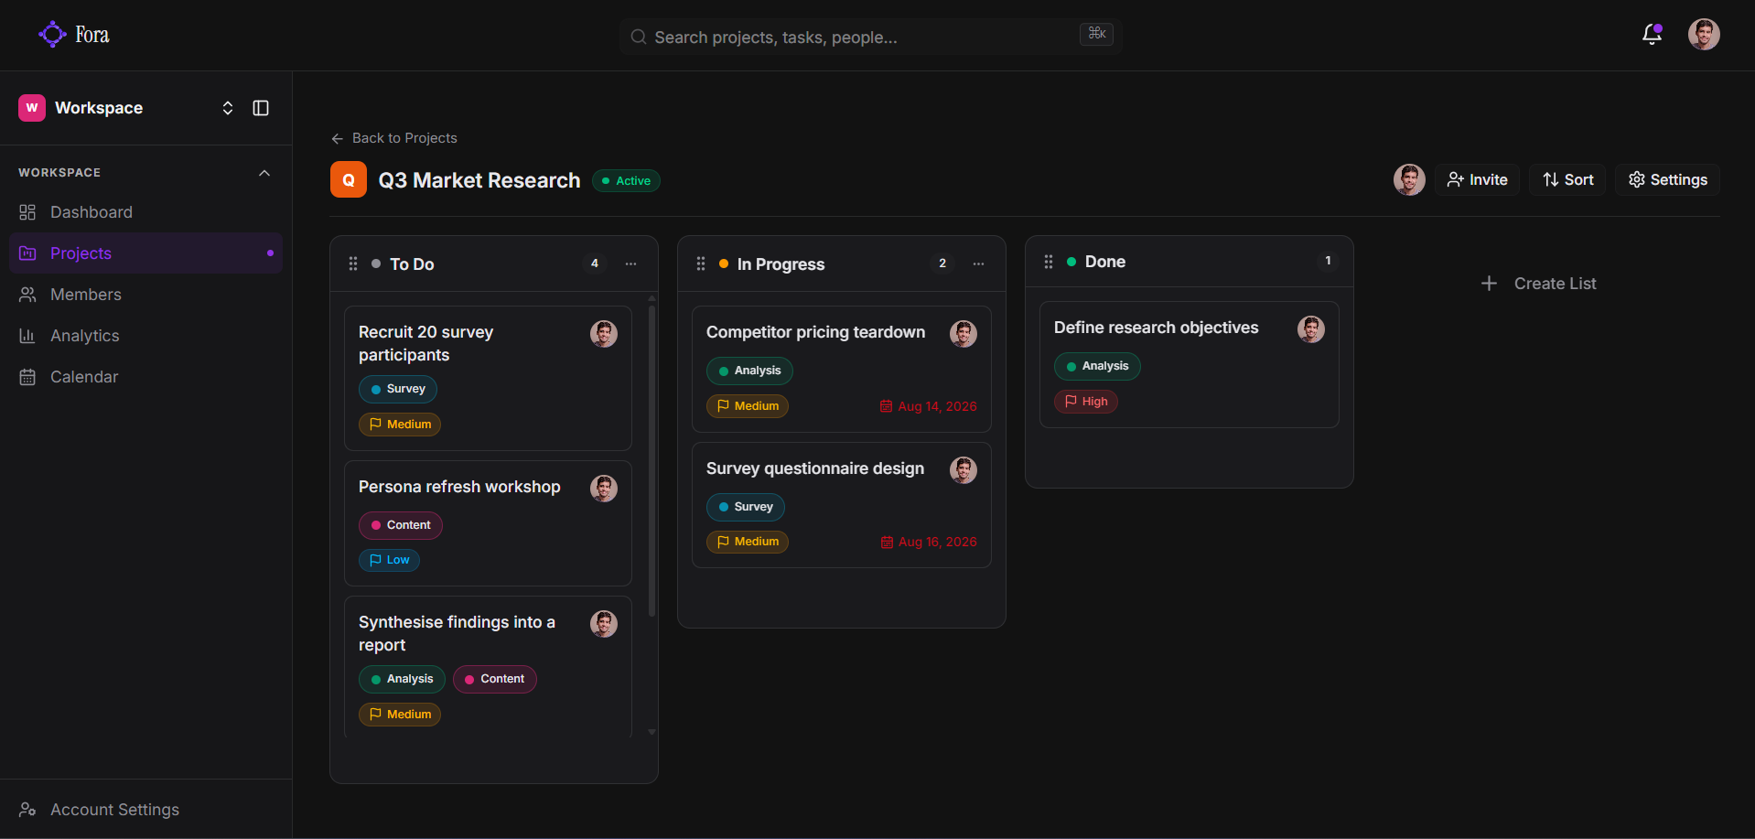1755x839 pixels.
Task: Click the Invite button
Action: (1477, 180)
